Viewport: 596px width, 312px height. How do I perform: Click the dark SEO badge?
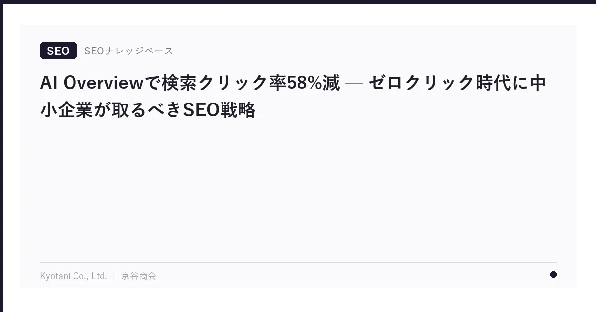coord(58,51)
